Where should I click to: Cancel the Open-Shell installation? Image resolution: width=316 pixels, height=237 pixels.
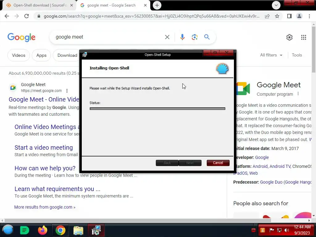218,163
